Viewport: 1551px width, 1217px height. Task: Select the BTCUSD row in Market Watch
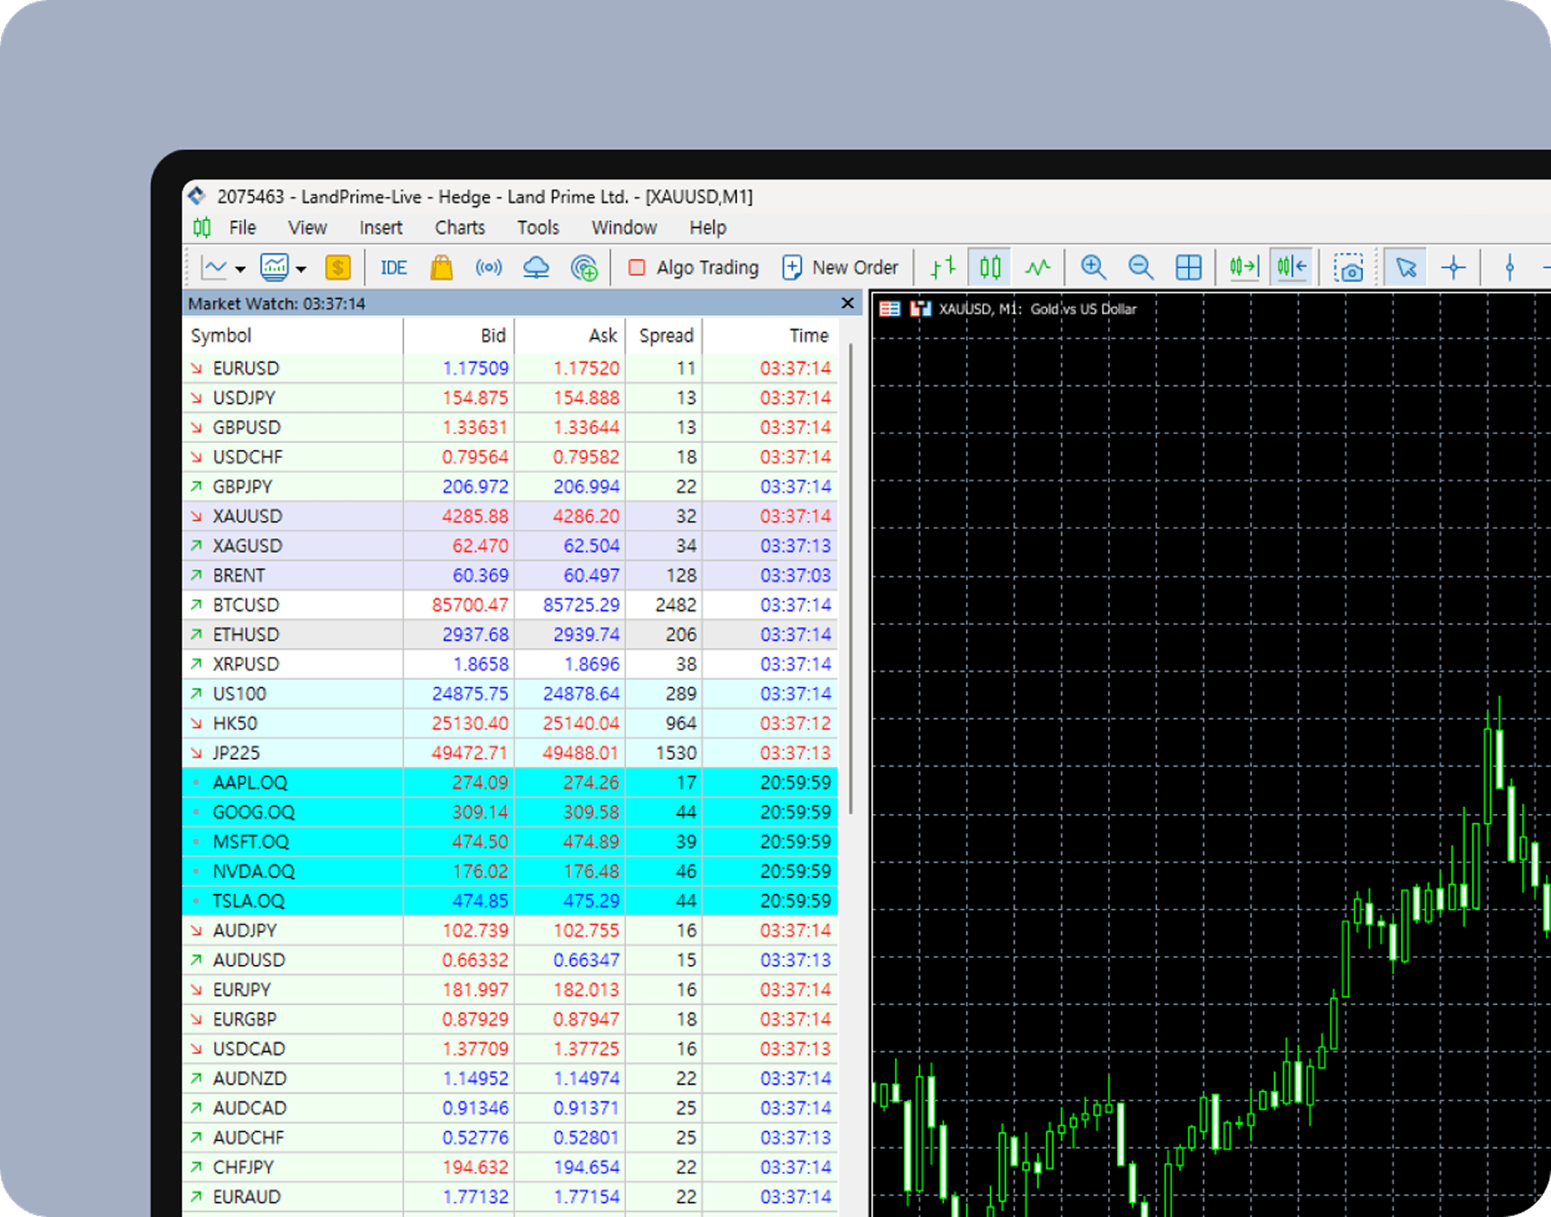(246, 605)
